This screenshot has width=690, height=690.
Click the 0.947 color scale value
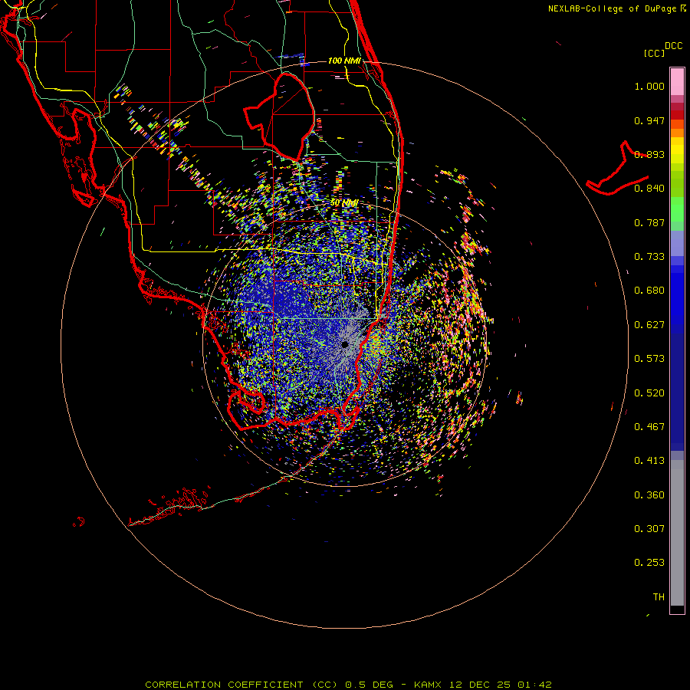point(649,120)
